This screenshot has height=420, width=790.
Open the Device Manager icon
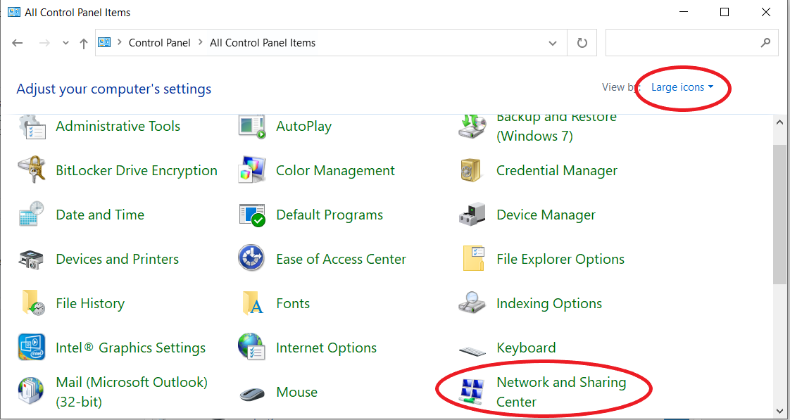(472, 215)
